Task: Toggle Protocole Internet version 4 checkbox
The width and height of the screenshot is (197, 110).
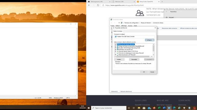Action: (116, 51)
